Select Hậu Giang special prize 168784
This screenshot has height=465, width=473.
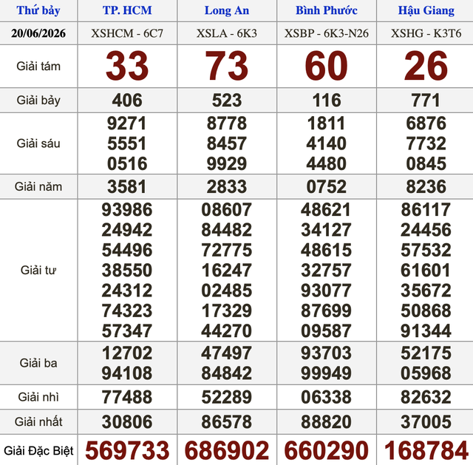coord(426,450)
